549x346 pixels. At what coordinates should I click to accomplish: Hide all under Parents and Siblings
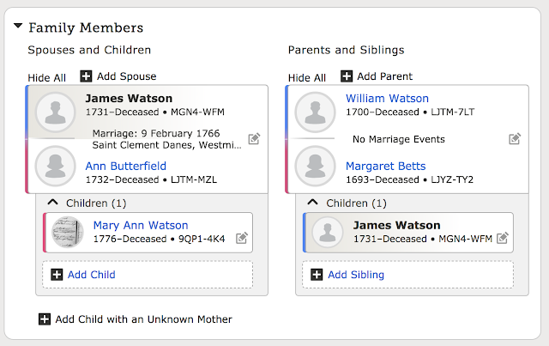pyautogui.click(x=307, y=77)
